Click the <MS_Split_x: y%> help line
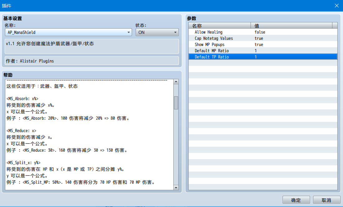The image size is (343, 207). click(23, 163)
